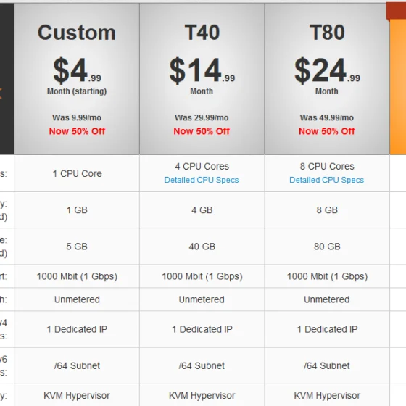Click the orange star icon at left edge
This screenshot has height=406, width=406.
tap(1, 94)
